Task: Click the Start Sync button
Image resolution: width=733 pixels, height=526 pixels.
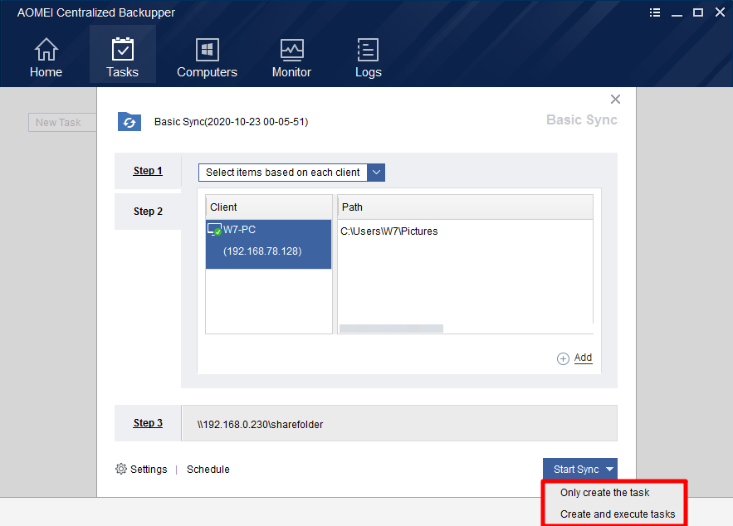Action: (x=576, y=470)
